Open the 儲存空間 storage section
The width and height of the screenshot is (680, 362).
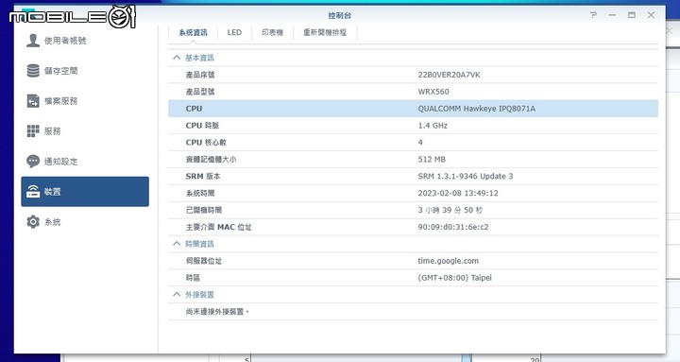[85, 71]
